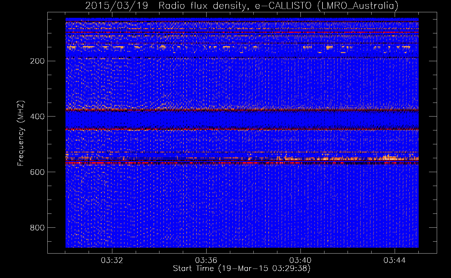This screenshot has height=278, width=451.
Task: Click the plot title 'Radio flux density, e-CALLISTO (LMRO_Australia)'
Action: [278, 6]
